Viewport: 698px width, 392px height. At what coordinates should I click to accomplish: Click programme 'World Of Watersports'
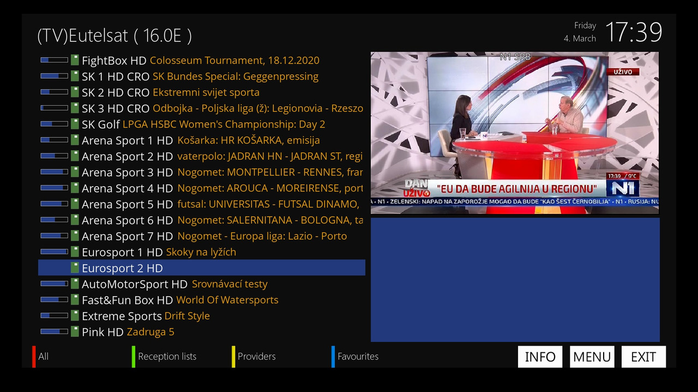[227, 300]
